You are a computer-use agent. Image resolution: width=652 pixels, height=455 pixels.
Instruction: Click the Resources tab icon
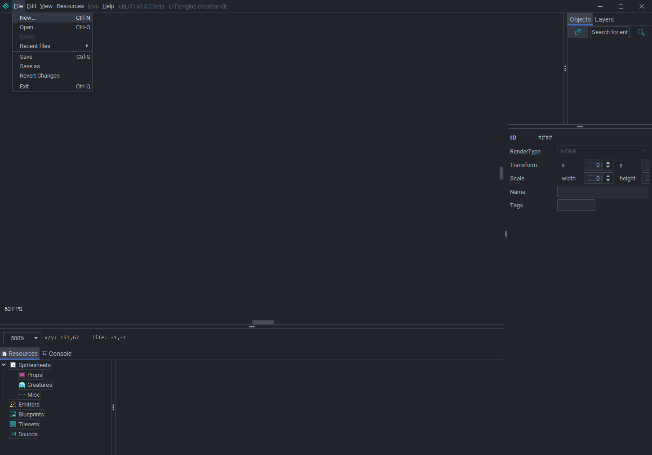pyautogui.click(x=4, y=354)
